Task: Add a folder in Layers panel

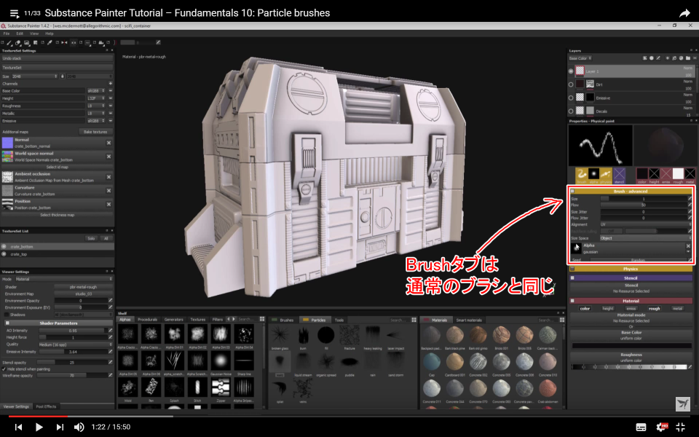Action: (688, 58)
